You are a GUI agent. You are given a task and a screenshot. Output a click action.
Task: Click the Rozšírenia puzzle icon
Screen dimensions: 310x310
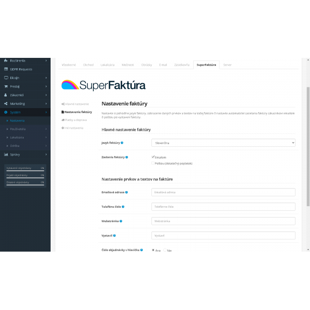point(6,60)
